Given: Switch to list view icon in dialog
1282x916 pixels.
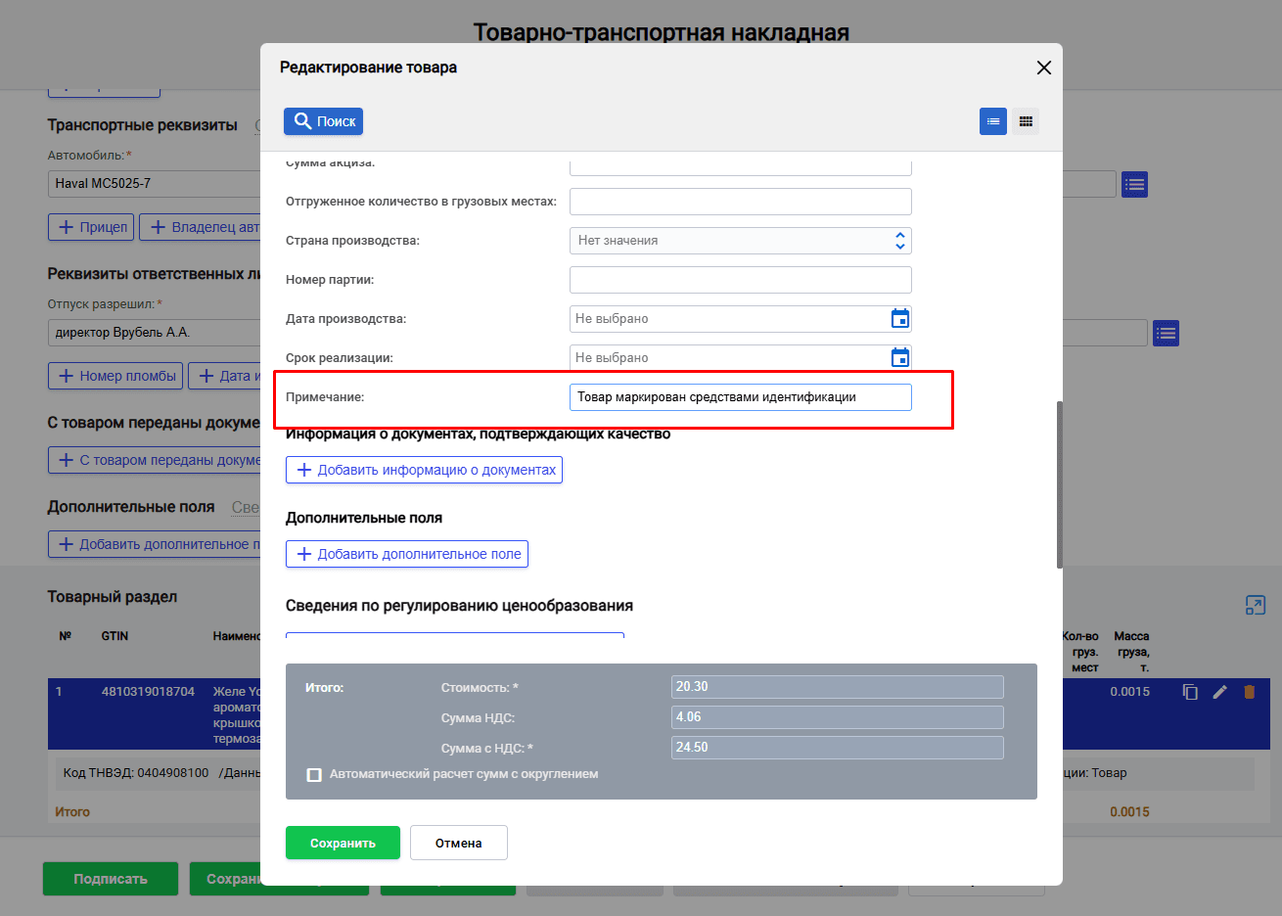Looking at the screenshot, I should click(993, 121).
